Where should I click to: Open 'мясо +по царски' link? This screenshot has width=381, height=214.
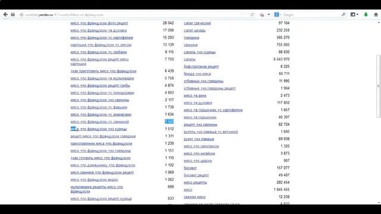[x=198, y=161]
